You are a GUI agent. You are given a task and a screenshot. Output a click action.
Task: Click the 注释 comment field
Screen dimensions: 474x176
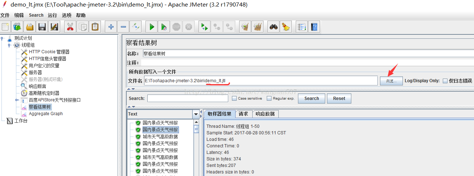308,63
